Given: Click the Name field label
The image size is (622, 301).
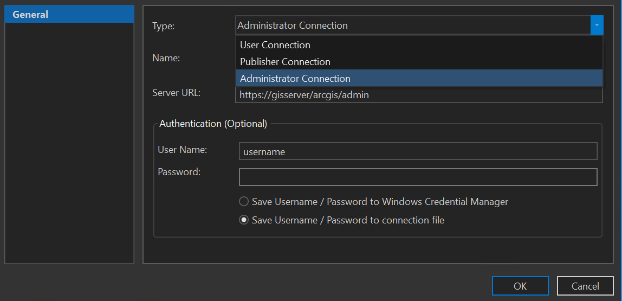Looking at the screenshot, I should tap(166, 58).
